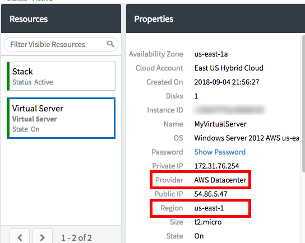Select the Stack resource card
305x243 pixels.
tap(61, 76)
